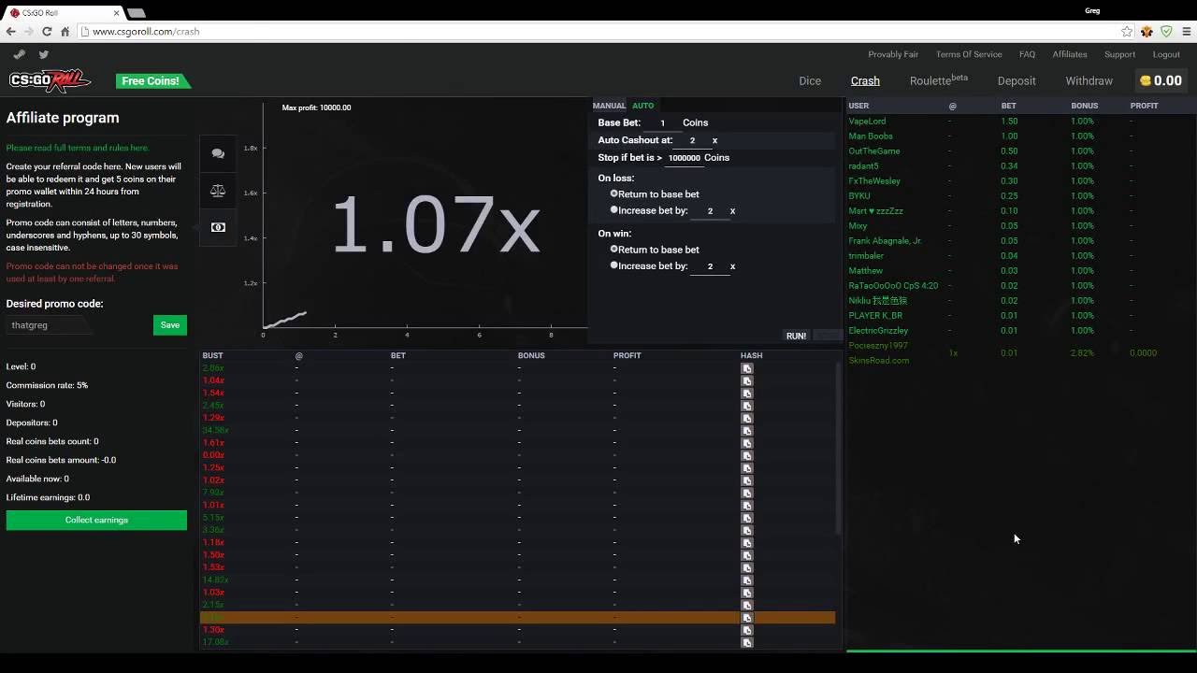Click user Frank Abagnale, Jr. in list

coord(885,240)
